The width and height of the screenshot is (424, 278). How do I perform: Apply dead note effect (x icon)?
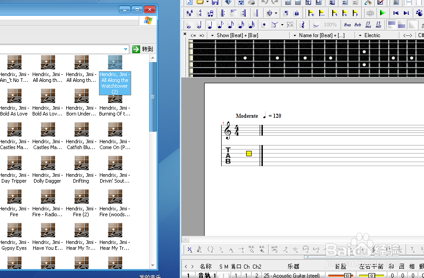[190, 249]
